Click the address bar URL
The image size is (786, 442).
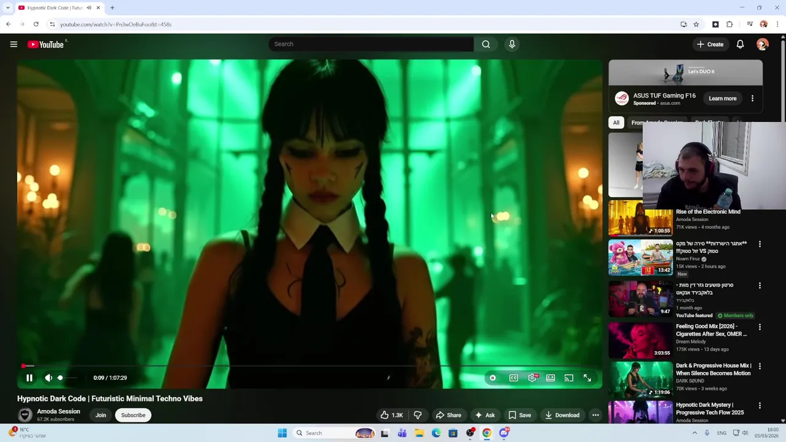pyautogui.click(x=115, y=25)
